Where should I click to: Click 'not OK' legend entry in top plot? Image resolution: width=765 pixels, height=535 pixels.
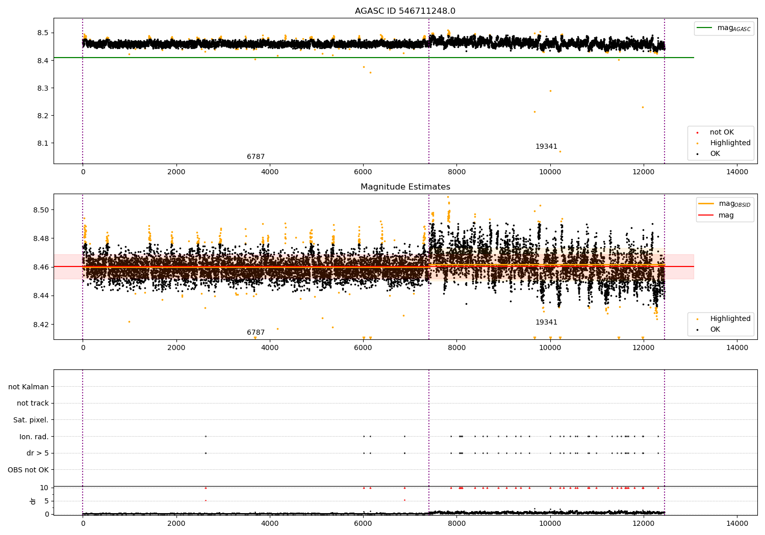tap(722, 132)
